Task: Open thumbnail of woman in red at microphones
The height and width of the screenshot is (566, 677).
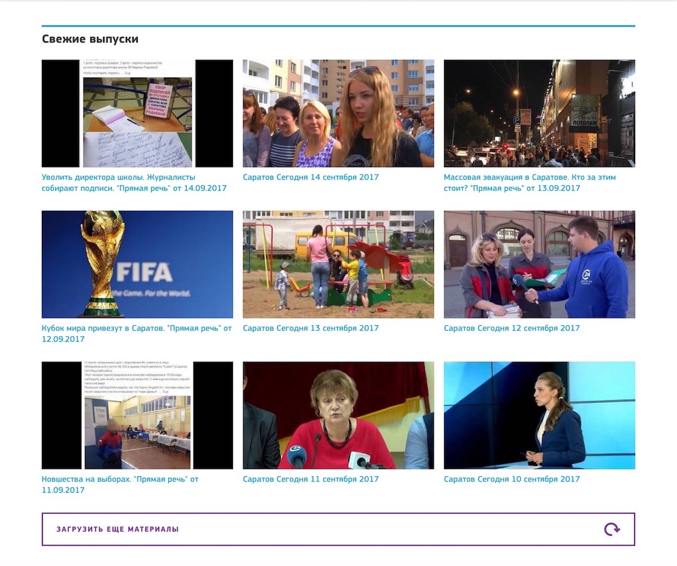Action: (338, 415)
